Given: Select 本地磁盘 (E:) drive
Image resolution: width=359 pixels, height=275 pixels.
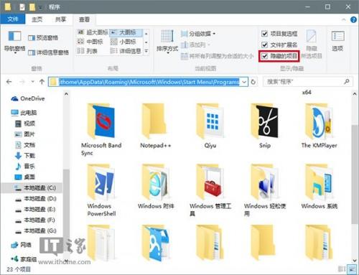Looking at the screenshot, I should coord(35,210).
